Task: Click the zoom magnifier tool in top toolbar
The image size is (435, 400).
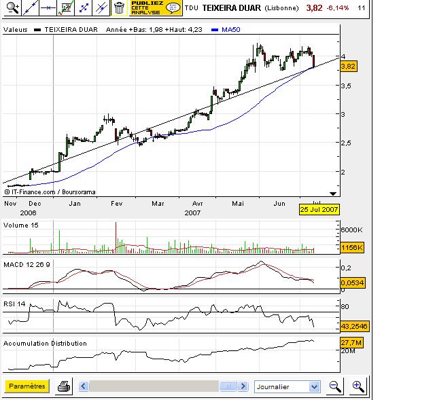Action: (x=11, y=8)
